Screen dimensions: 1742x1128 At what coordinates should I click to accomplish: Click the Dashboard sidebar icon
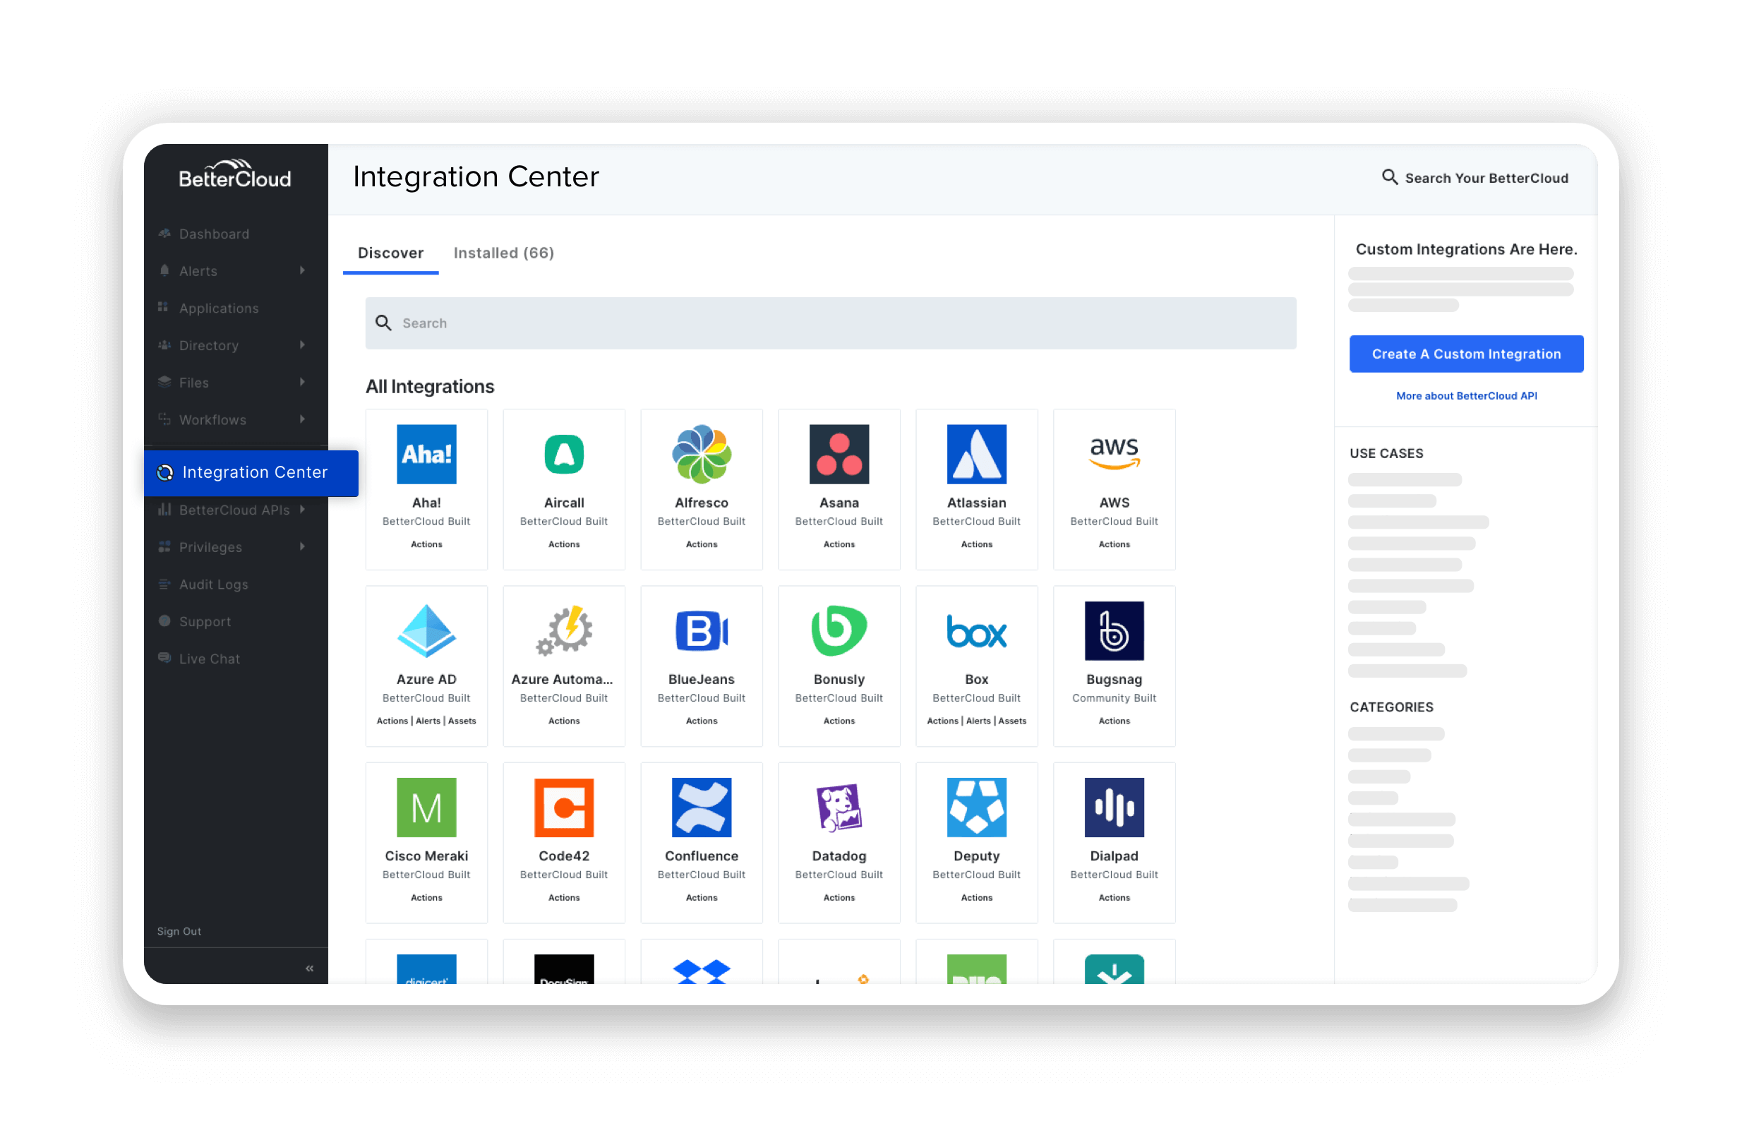[164, 234]
